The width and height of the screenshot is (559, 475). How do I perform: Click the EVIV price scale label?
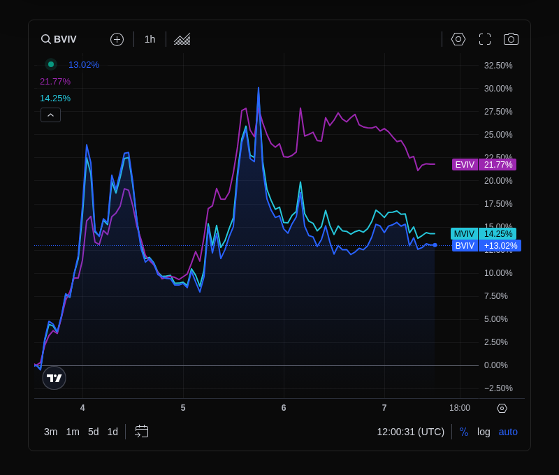[484, 165]
